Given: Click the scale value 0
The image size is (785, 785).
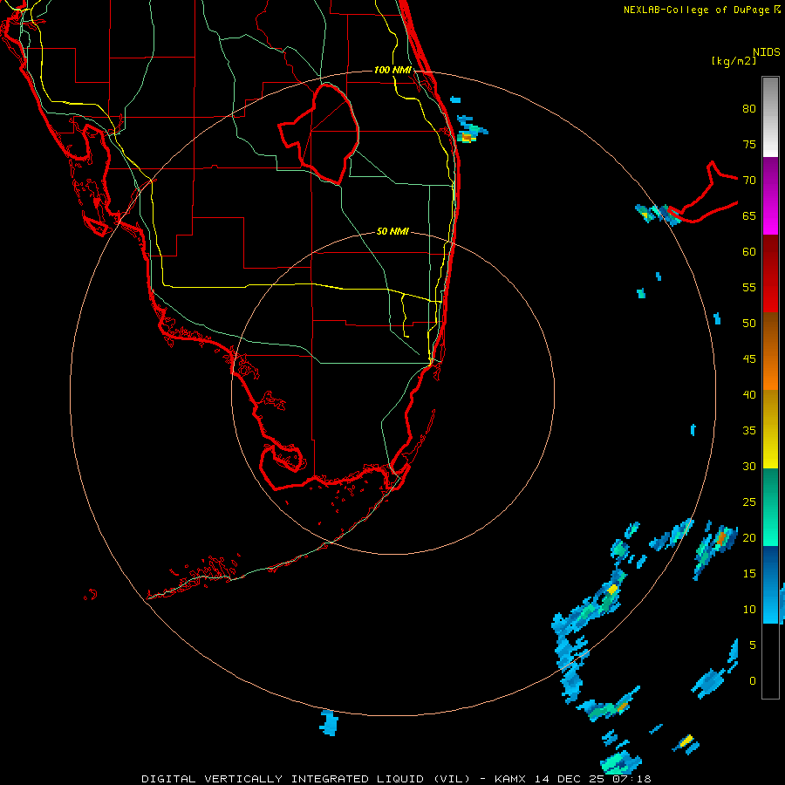Looking at the screenshot, I should [x=753, y=681].
